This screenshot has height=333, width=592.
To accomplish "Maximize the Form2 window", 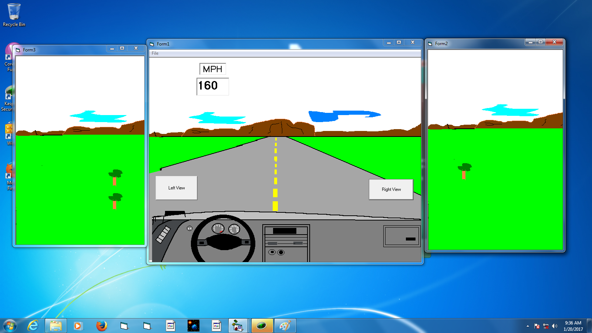I will pyautogui.click(x=541, y=42).
